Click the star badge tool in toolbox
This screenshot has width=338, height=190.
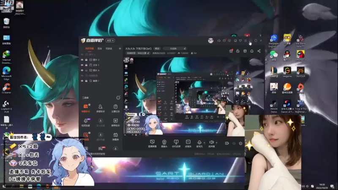click(115, 122)
